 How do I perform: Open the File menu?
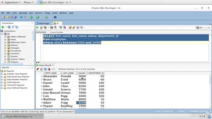[3, 13]
